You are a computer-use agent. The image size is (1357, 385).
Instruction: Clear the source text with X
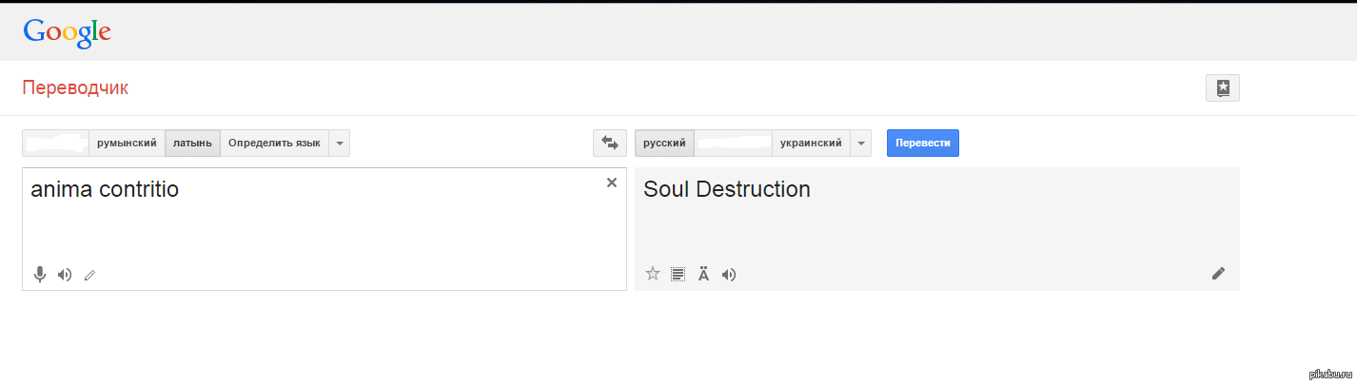612,183
